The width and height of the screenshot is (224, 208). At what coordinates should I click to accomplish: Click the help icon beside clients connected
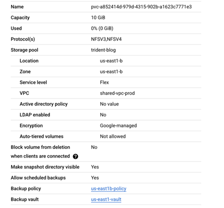(x=75, y=157)
